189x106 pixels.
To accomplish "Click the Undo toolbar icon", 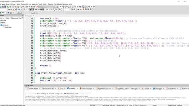I will click(8, 7).
